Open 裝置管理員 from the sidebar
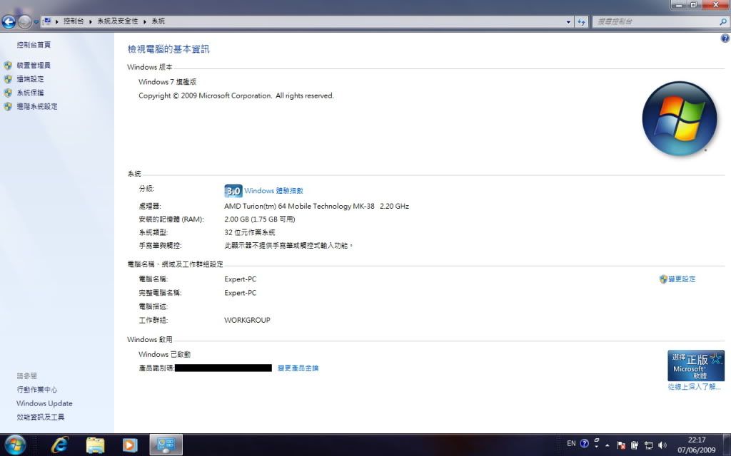 point(34,65)
